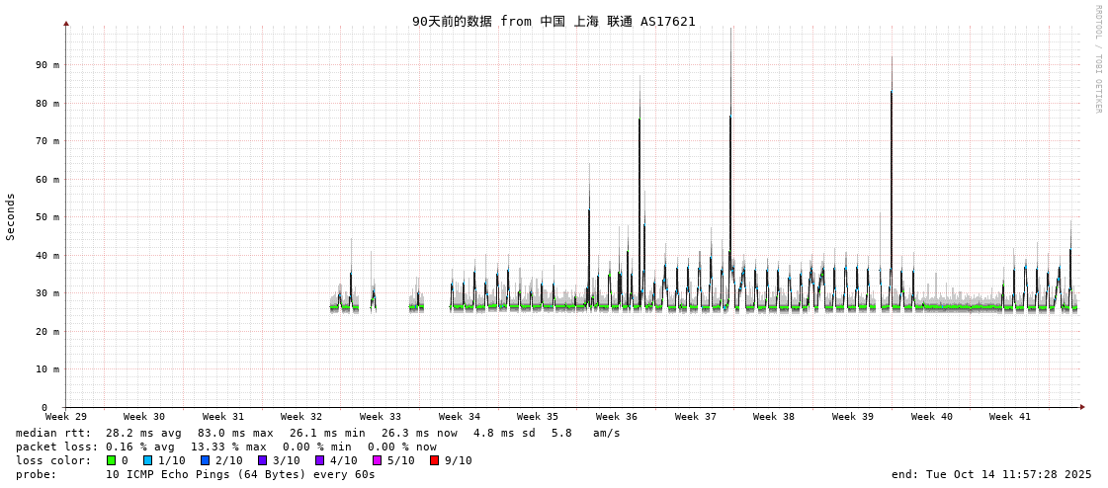
Task: Click the median rtt statistics row
Action: pyautogui.click(x=316, y=433)
